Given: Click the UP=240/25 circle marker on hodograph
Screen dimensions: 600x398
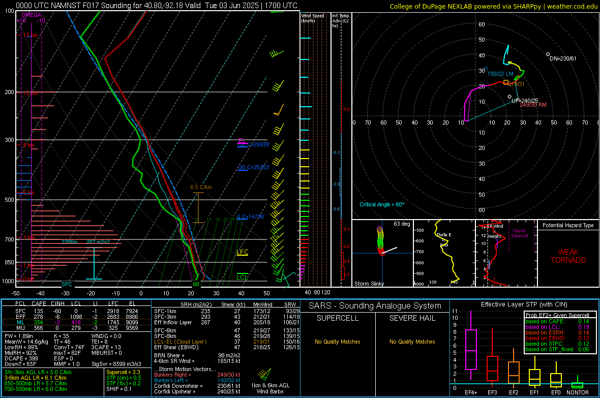Looking at the screenshot, I should coord(509,97).
